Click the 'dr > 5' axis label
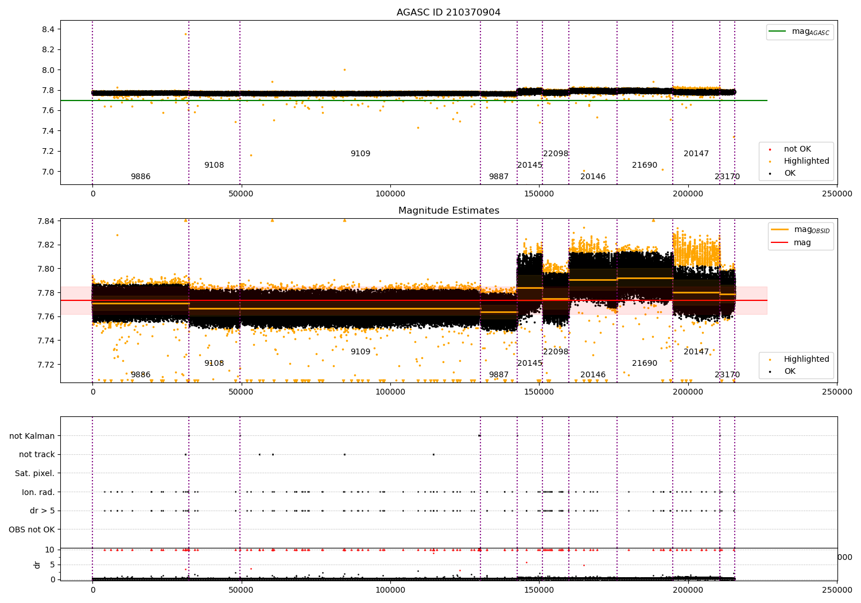The image size is (861, 603). tap(42, 511)
